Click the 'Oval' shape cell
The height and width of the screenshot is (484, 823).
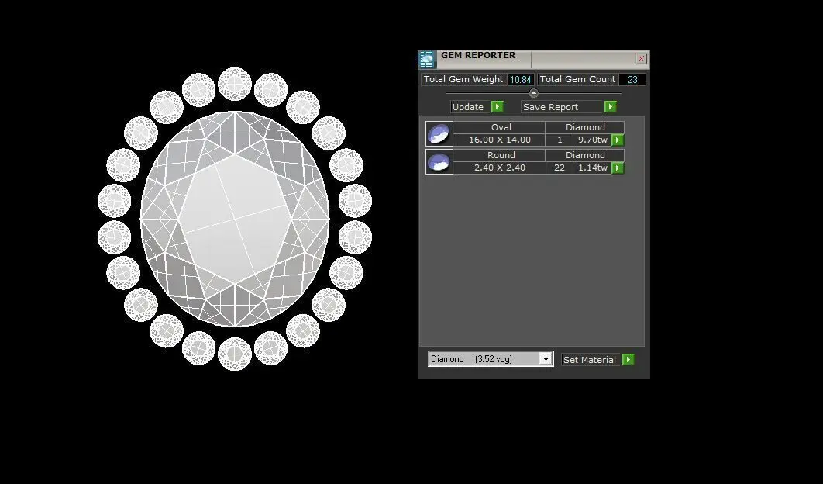[x=500, y=127]
